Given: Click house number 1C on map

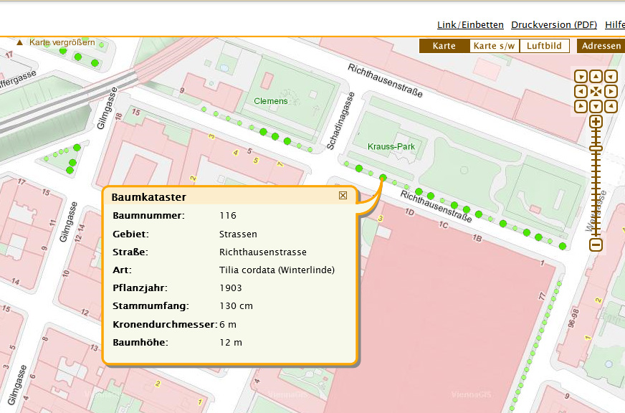Looking at the screenshot, I should [x=443, y=225].
